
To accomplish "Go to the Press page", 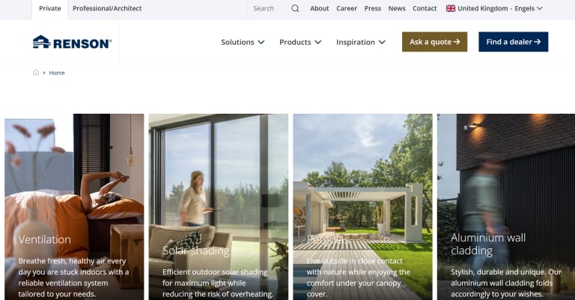I will pyautogui.click(x=373, y=8).
